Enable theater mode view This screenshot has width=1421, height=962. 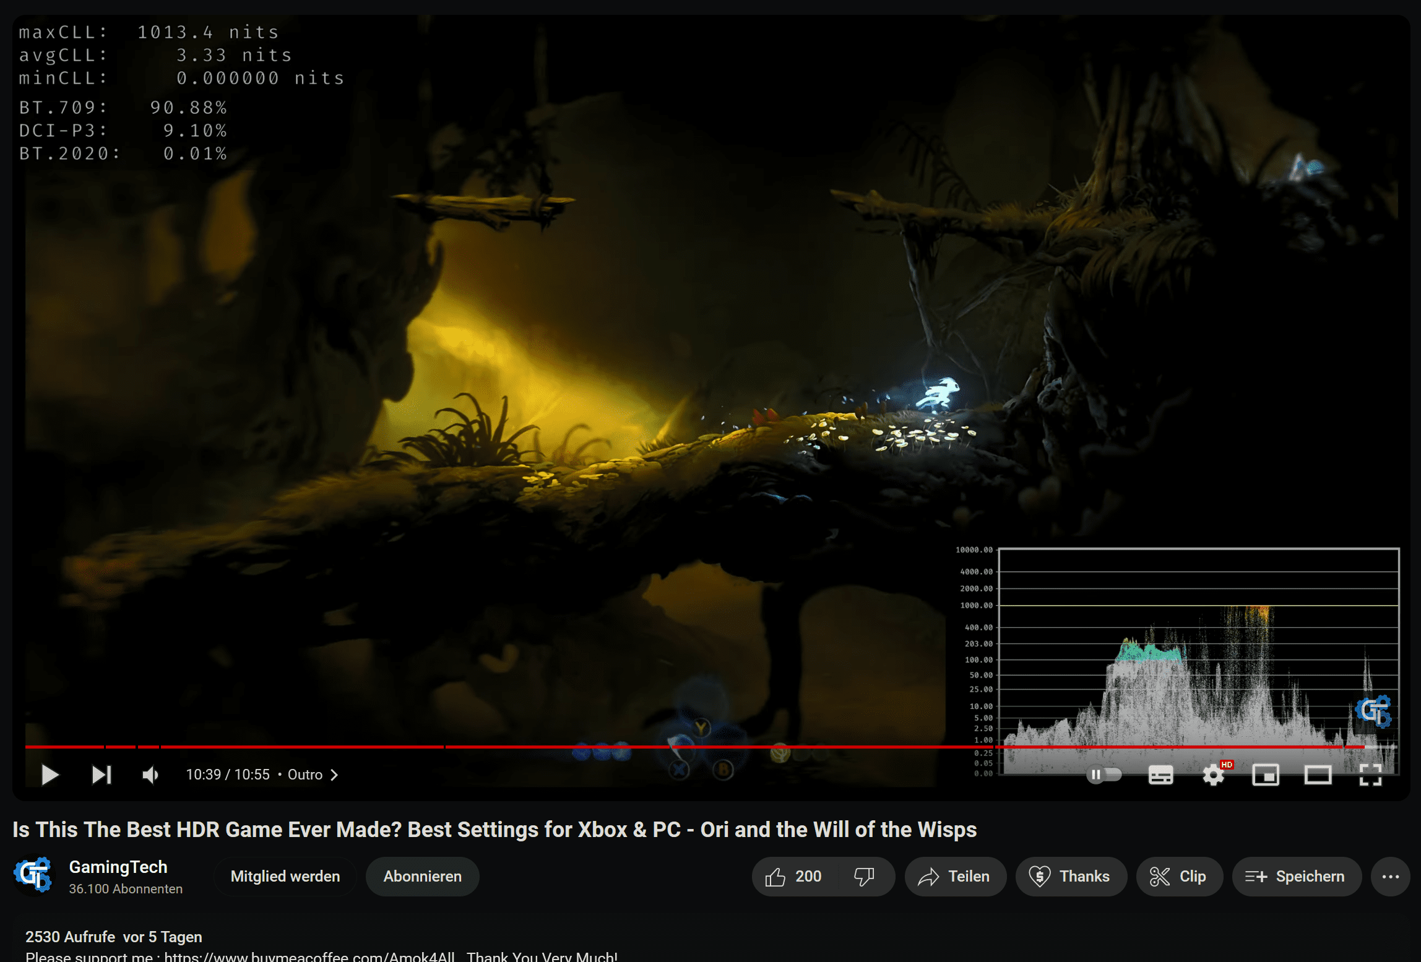(x=1318, y=775)
